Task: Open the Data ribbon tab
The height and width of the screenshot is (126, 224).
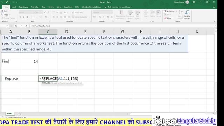Action: tap(43, 7)
